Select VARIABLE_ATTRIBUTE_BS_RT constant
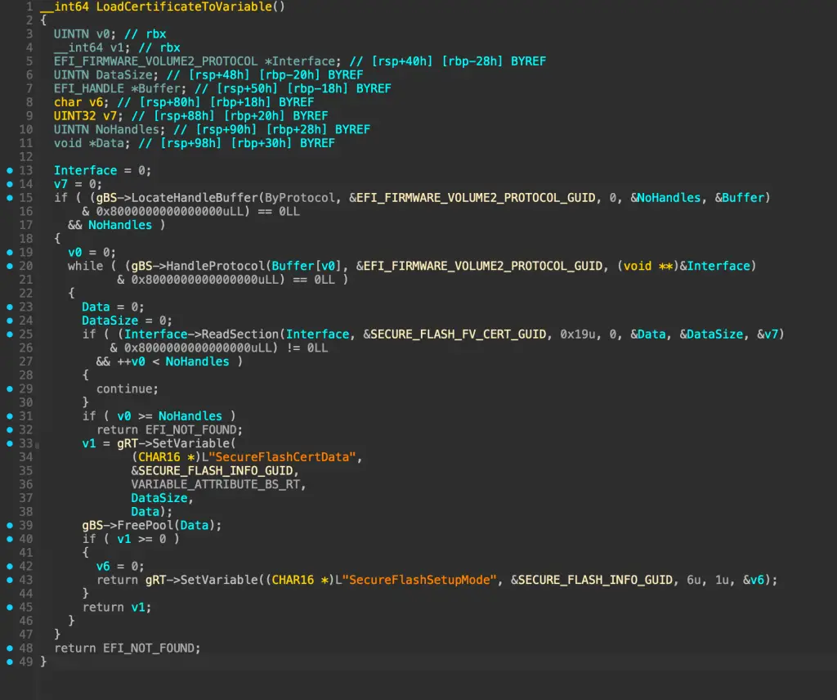 216,485
